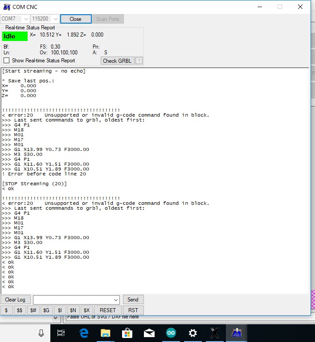The image size is (315, 342).
Task: Open the Mail app from taskbar
Action: click(149, 333)
